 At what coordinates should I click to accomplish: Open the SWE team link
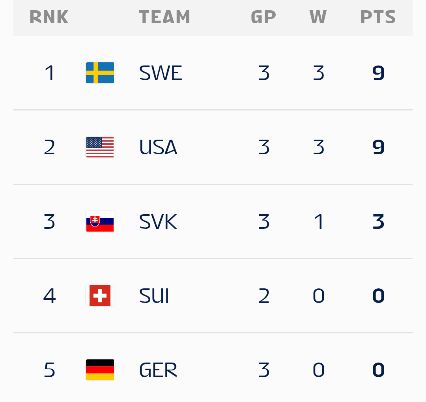(x=161, y=73)
